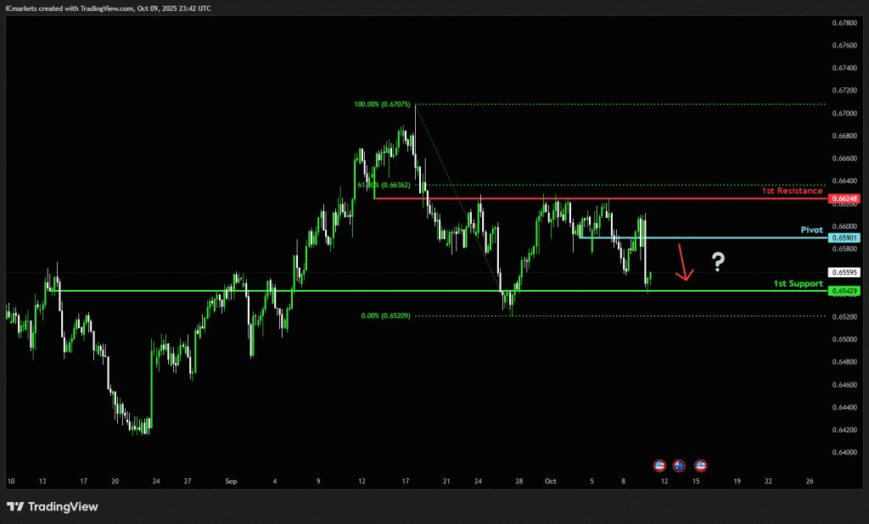Click the red 0.66248 resistance price tag
Viewport: 869px width, 524px height.
(x=845, y=198)
